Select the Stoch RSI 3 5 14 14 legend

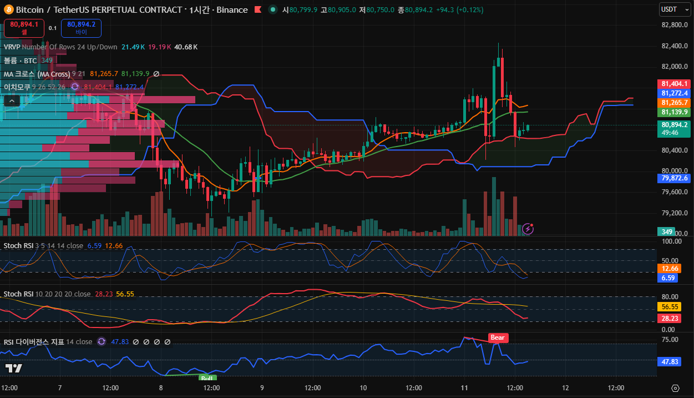(x=43, y=246)
